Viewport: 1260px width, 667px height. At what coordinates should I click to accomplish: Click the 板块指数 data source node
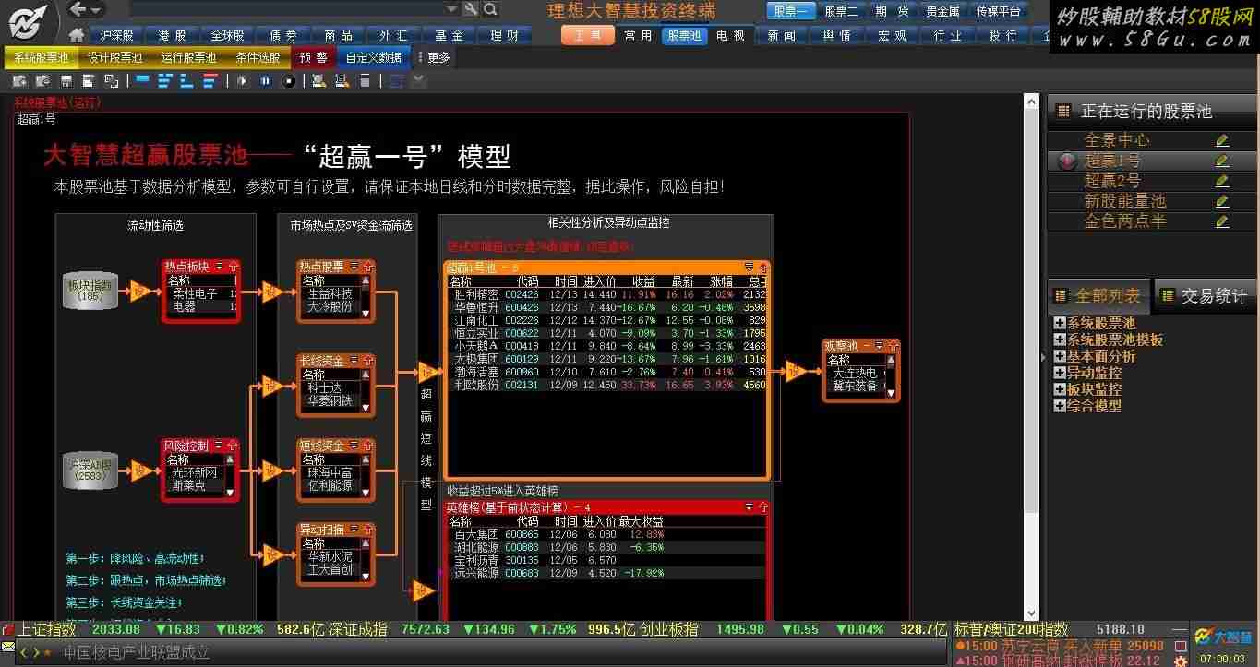point(90,291)
